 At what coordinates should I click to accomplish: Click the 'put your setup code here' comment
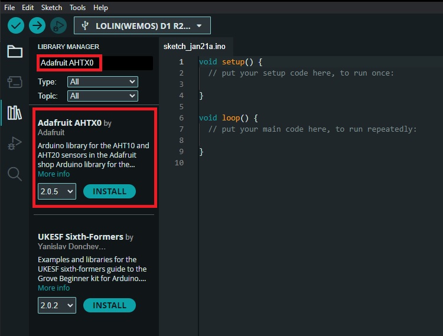coord(301,73)
